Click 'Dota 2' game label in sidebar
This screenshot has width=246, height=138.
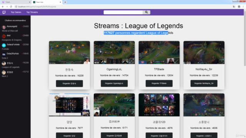pyautogui.click(x=5, y=58)
